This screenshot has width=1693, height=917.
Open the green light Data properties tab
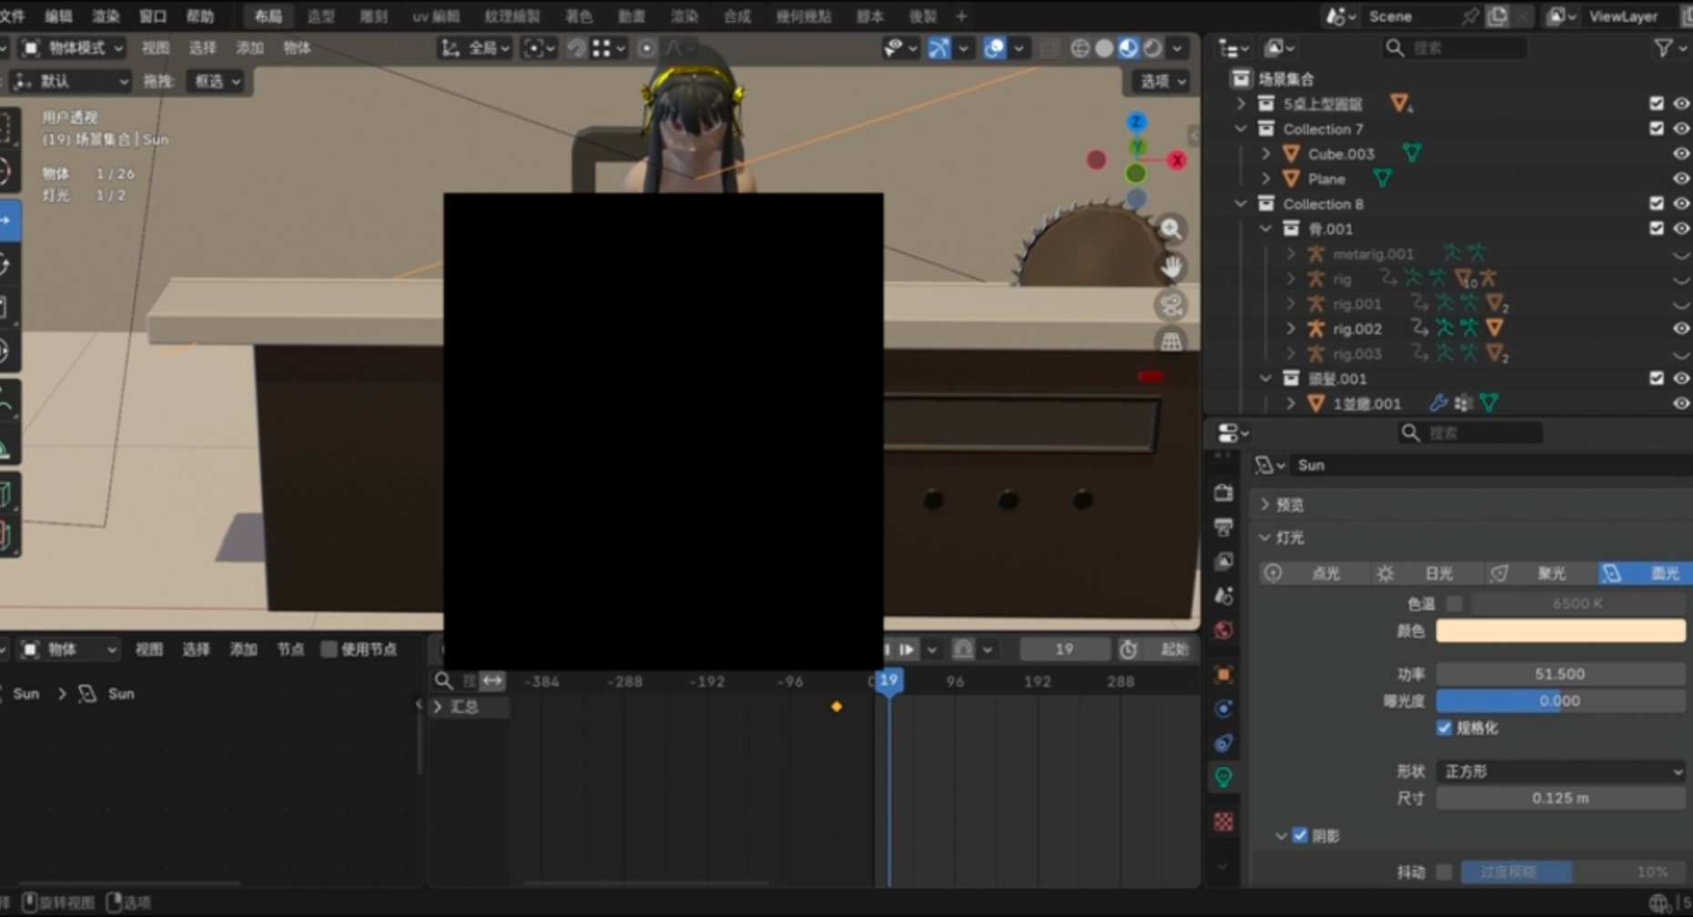1223,777
